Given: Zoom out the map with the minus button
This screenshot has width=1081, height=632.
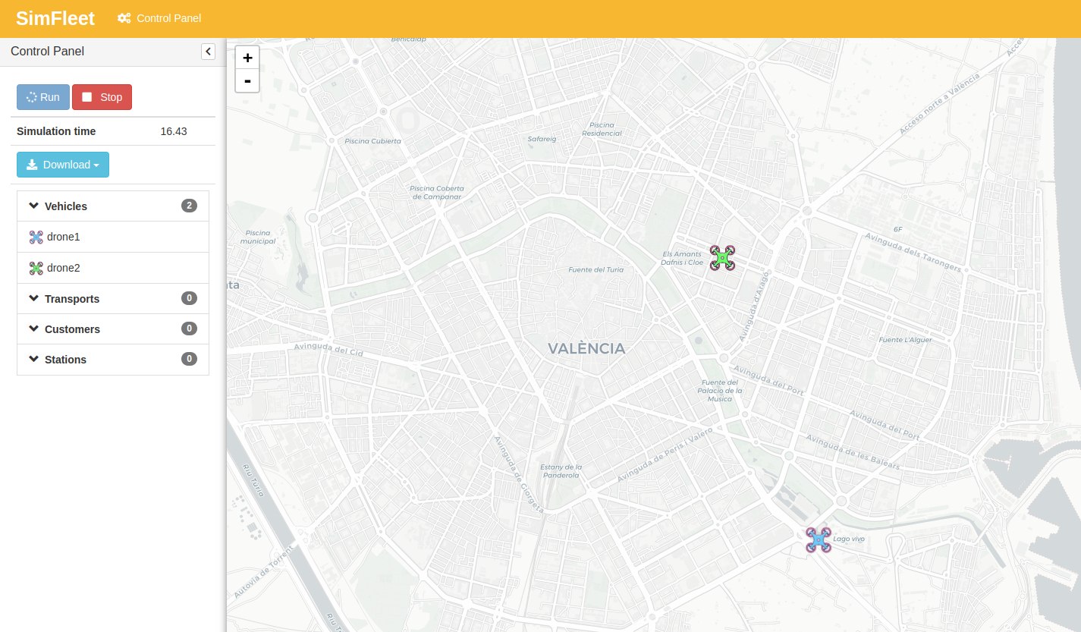Looking at the screenshot, I should pyautogui.click(x=247, y=80).
